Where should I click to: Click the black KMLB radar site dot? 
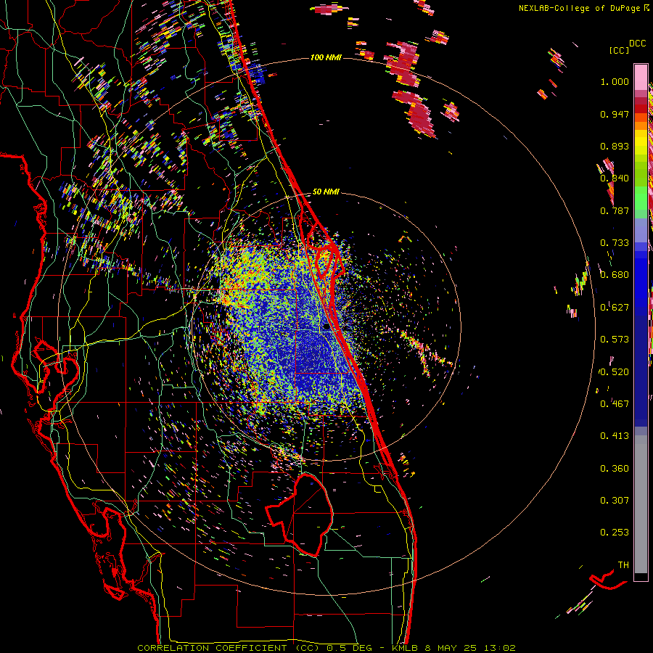coord(326,327)
